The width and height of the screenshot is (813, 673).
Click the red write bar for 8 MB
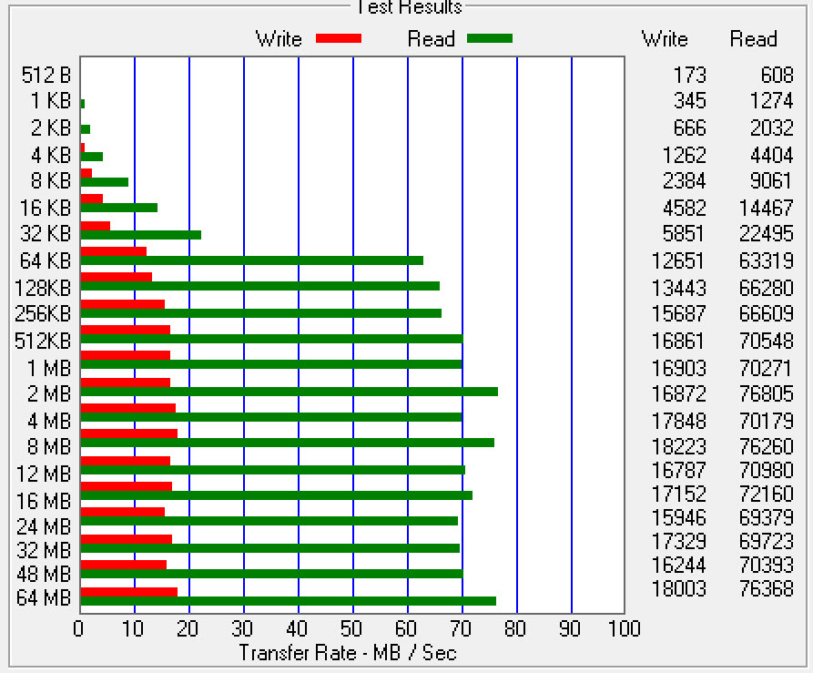click(128, 433)
